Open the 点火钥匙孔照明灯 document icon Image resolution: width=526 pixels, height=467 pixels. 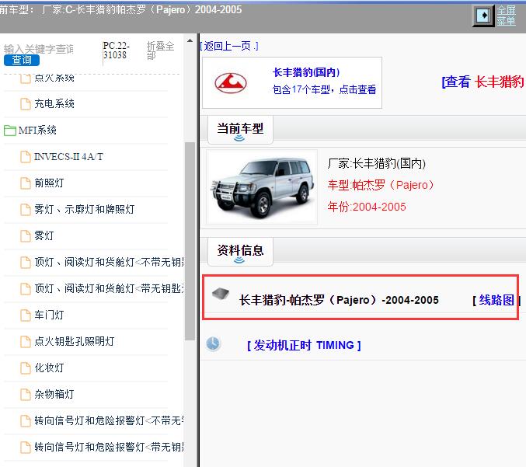coord(26,342)
